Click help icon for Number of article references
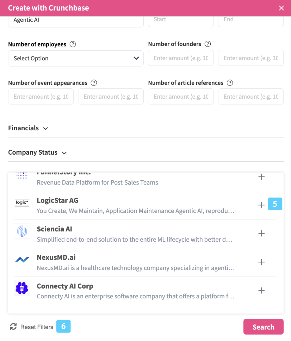This screenshot has width=291, height=341. coord(230,83)
